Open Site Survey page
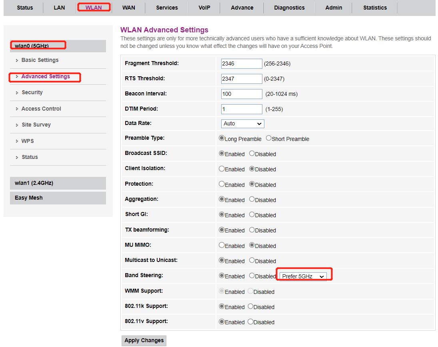Screen dimensions: 438x347 click(36, 125)
